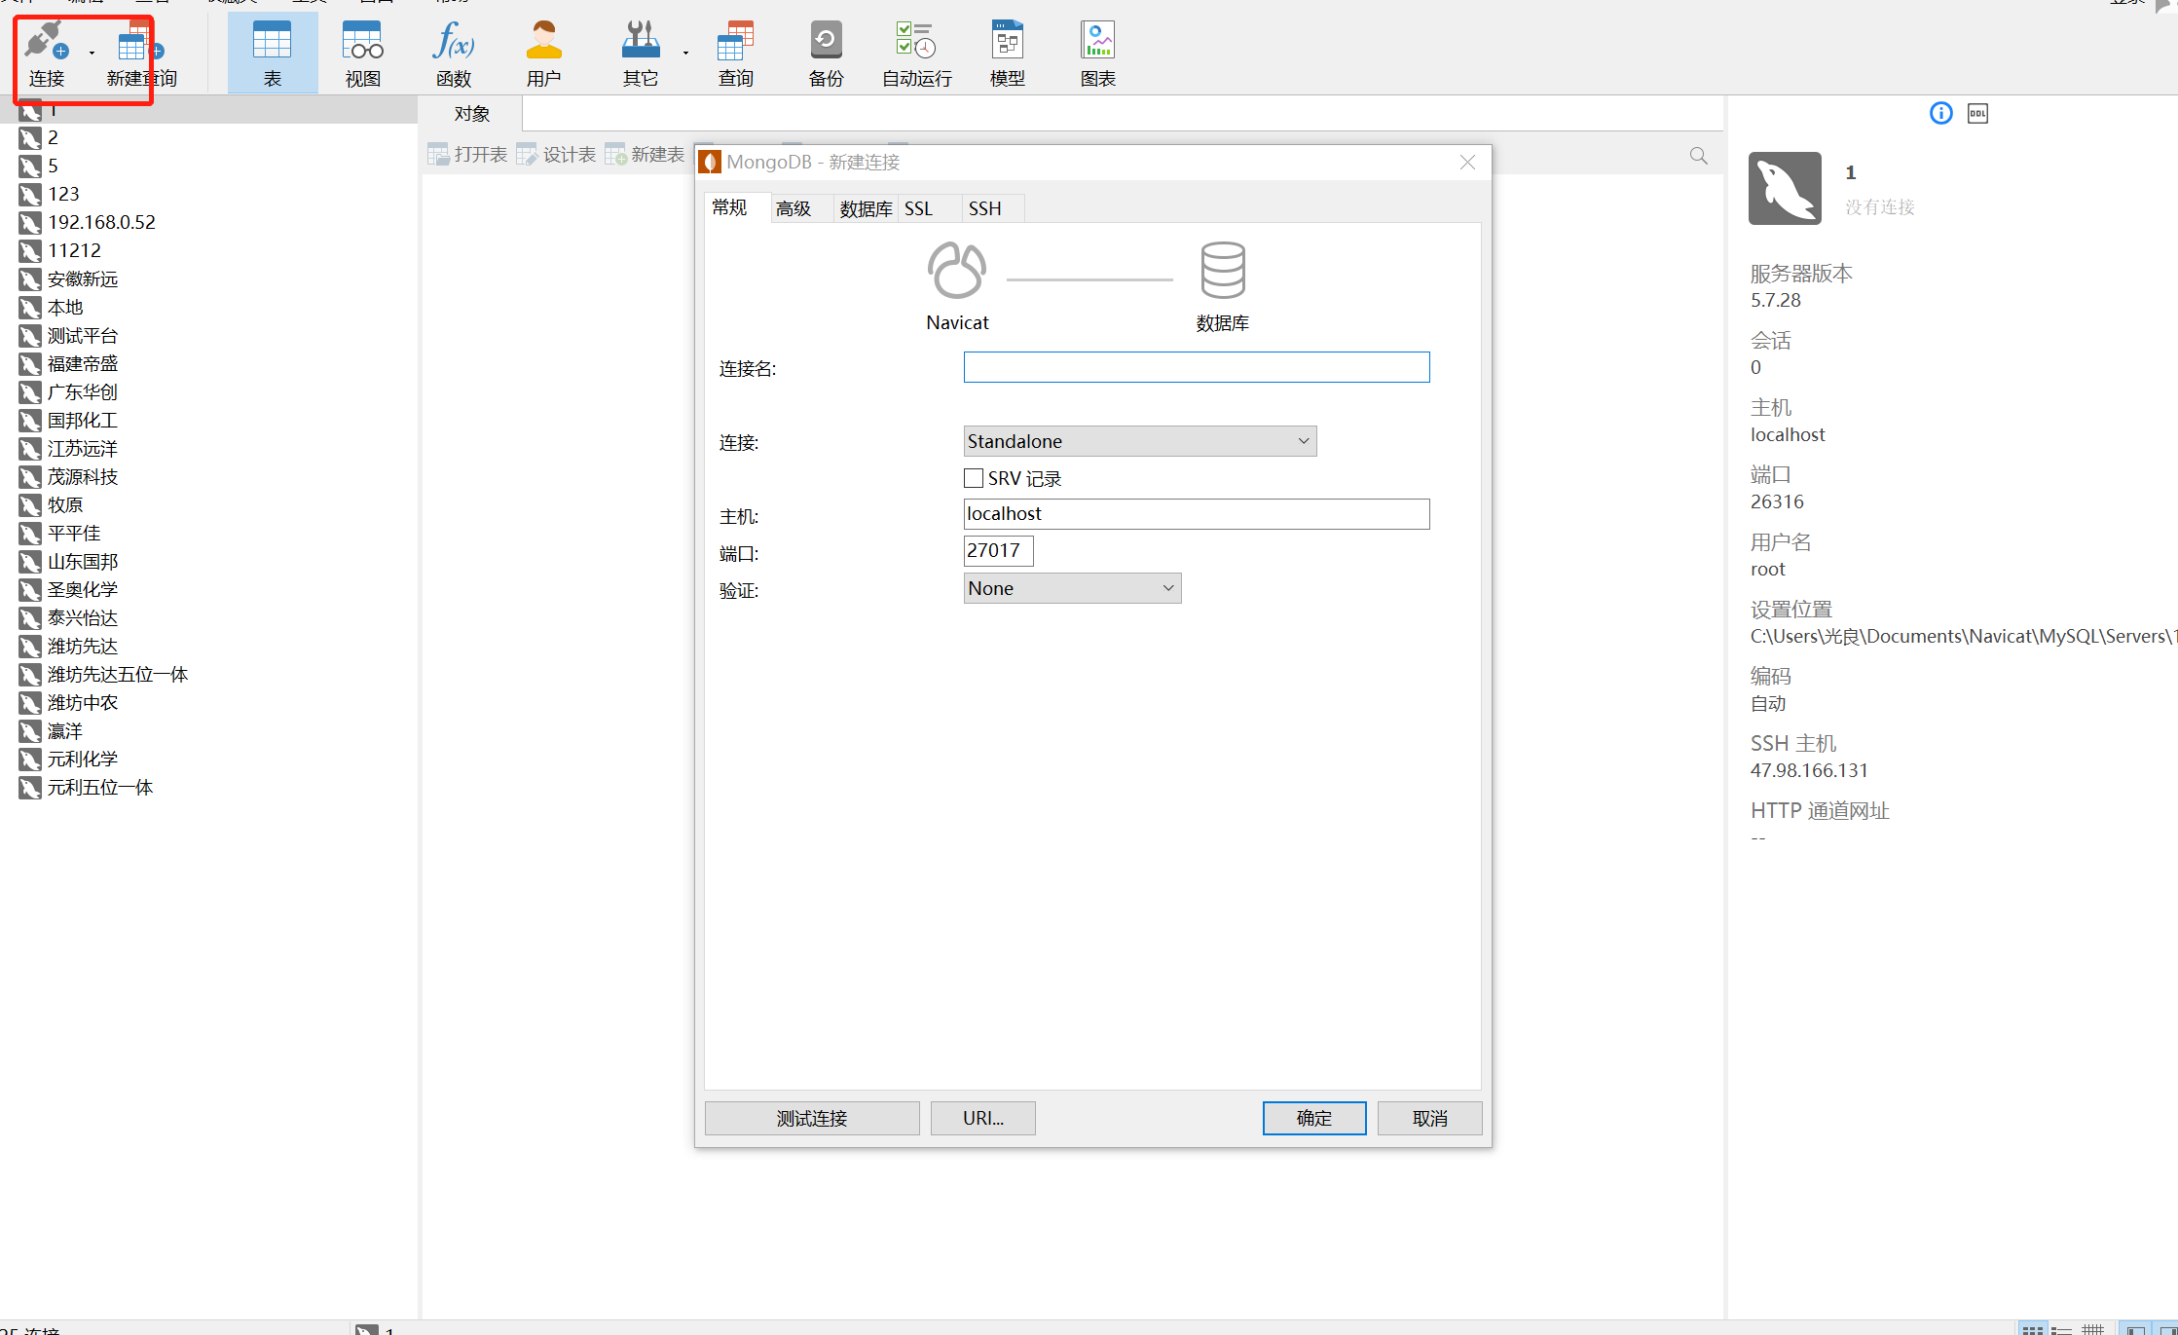Select the 茂源科技 connection in the tree

point(83,476)
